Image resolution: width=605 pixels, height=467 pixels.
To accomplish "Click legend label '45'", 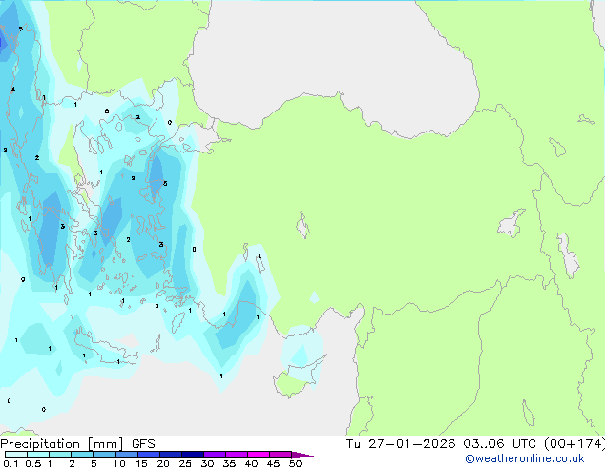I will coord(273,463).
